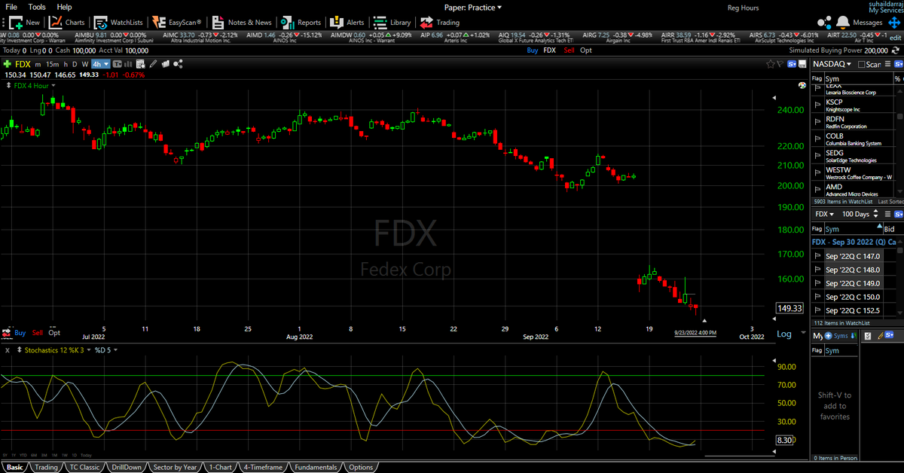
Task: Switch to the DrillDown layout tab
Action: click(125, 467)
